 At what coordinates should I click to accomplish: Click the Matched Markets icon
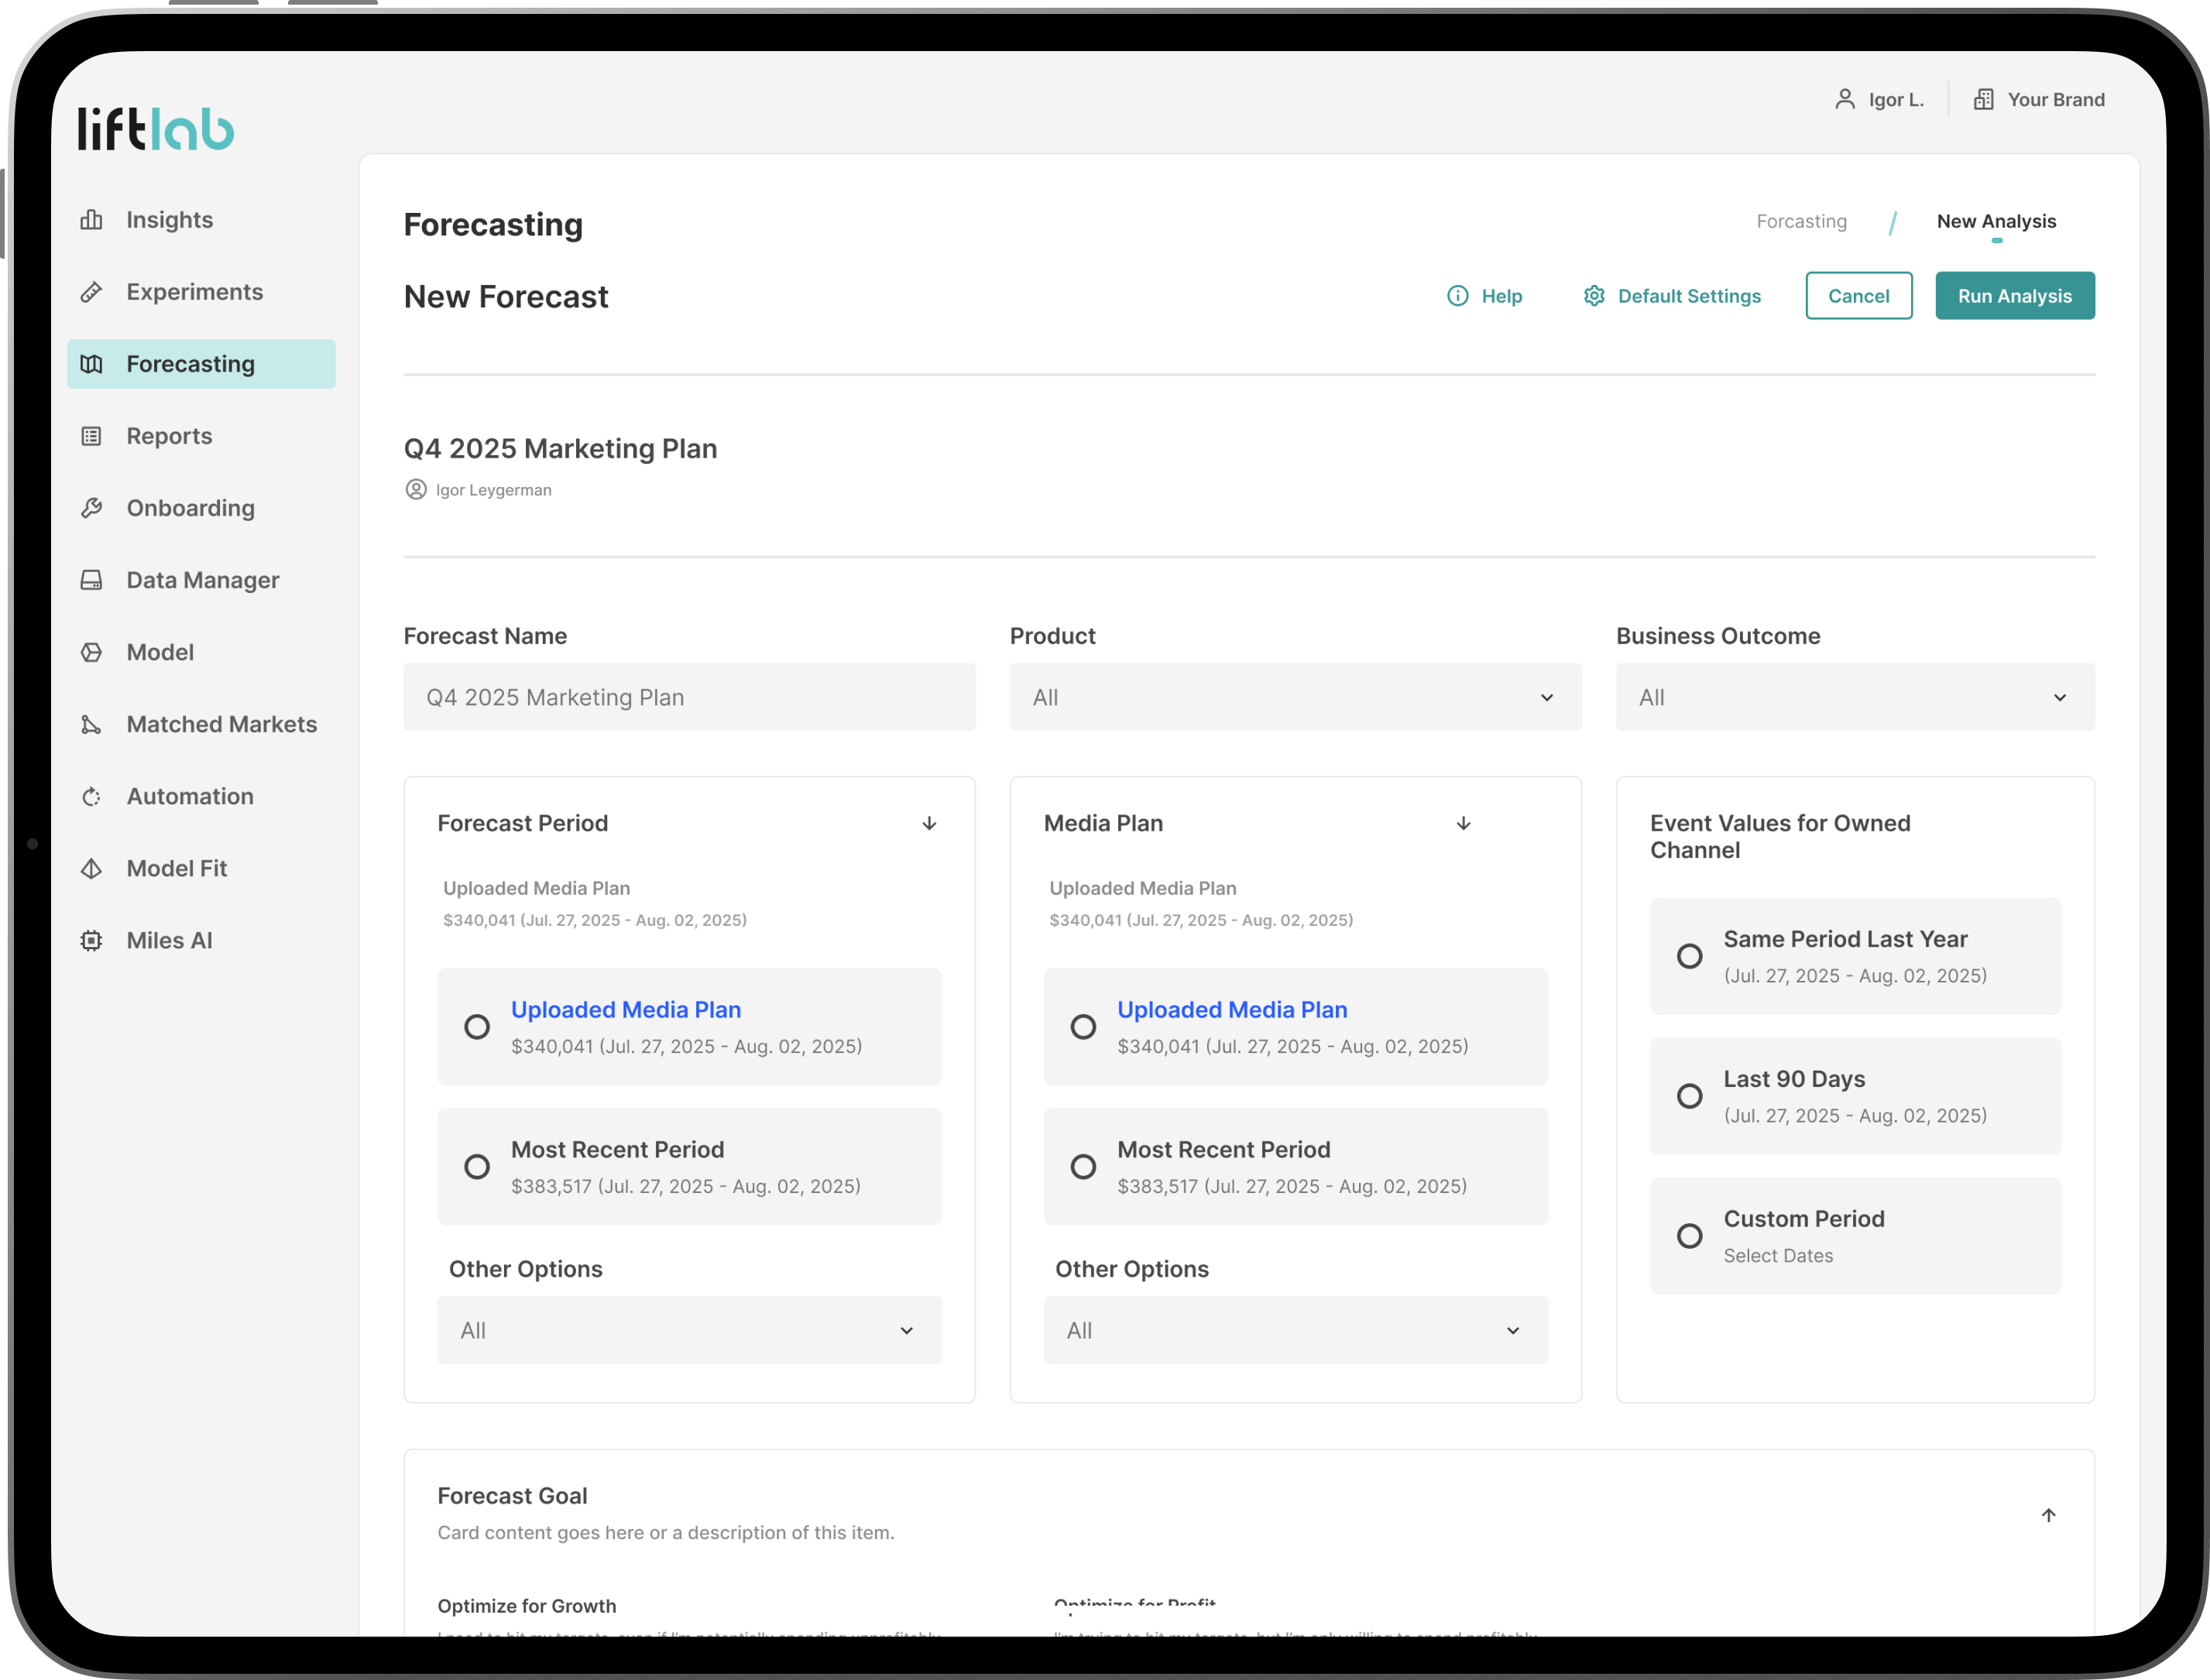pos(91,724)
